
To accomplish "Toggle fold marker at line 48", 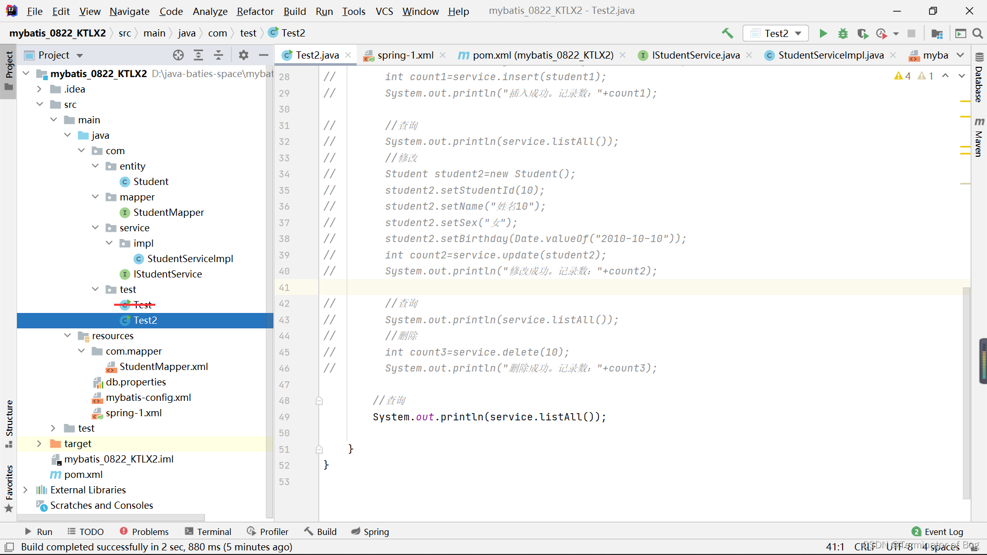I will [319, 401].
